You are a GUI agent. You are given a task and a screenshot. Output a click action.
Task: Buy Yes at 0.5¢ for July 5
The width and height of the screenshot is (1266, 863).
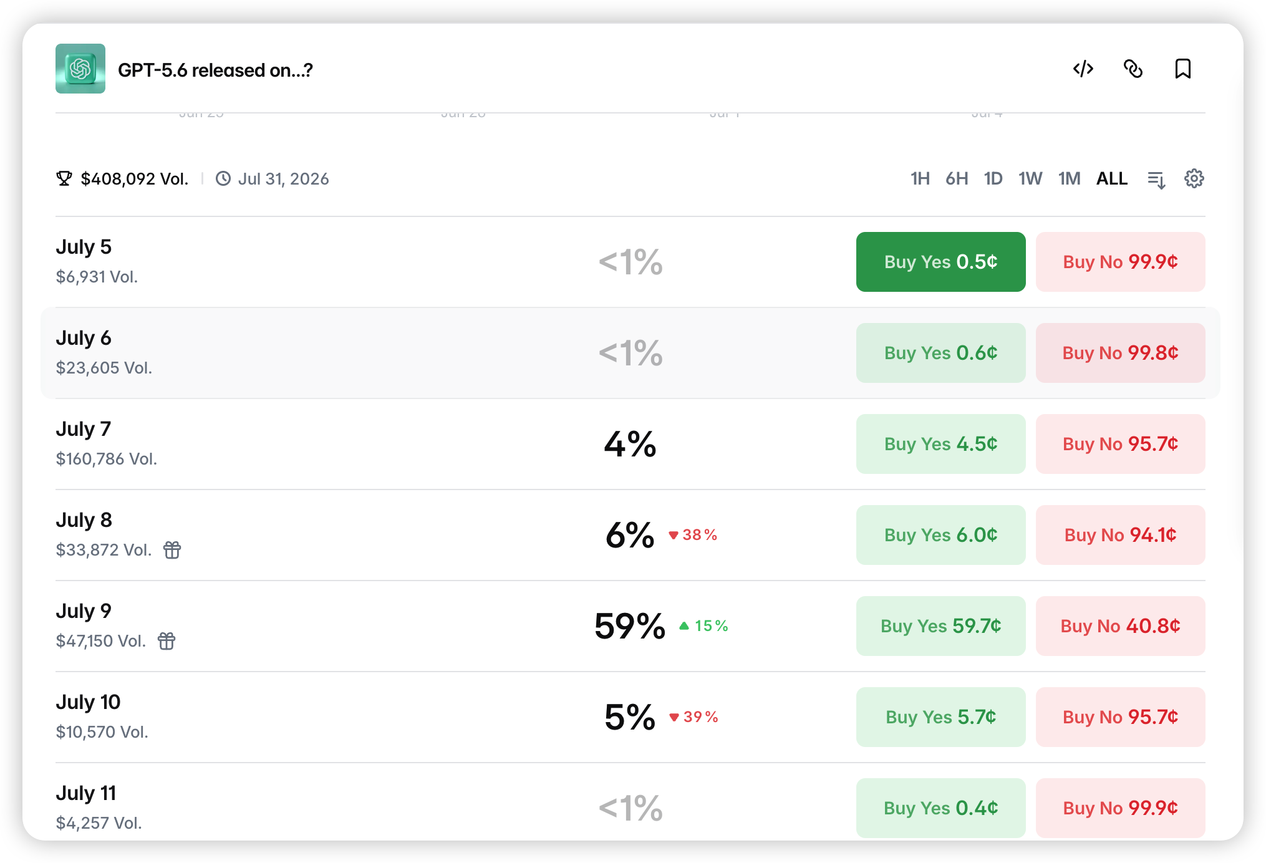[x=940, y=262]
